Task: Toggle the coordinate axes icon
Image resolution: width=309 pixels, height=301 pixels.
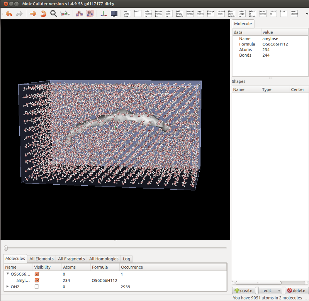Action: [x=104, y=13]
